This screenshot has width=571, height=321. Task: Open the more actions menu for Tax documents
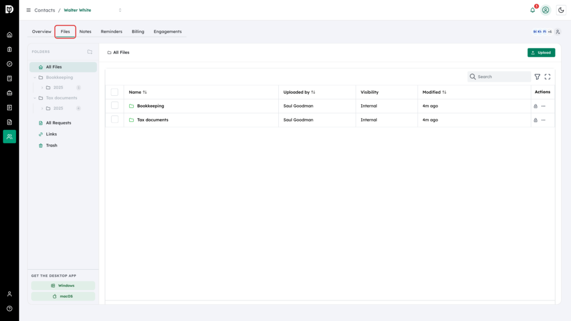tap(543, 120)
